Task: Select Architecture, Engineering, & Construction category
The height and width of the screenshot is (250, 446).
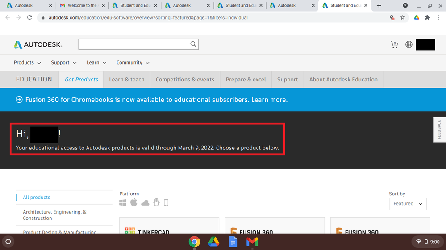Action: 54,215
